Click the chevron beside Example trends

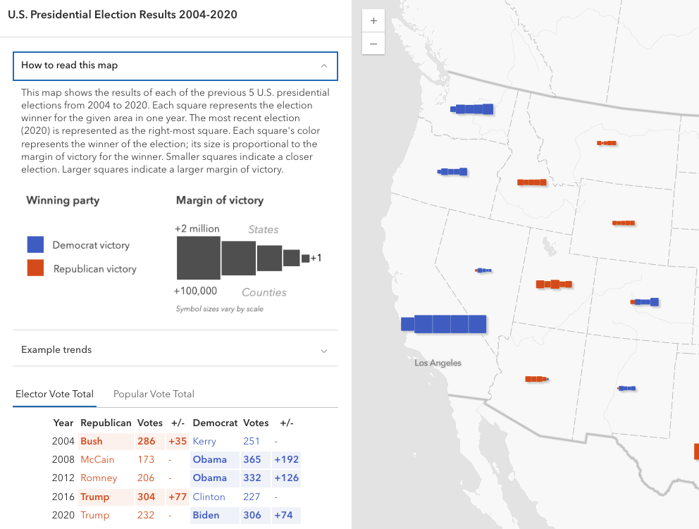point(324,350)
